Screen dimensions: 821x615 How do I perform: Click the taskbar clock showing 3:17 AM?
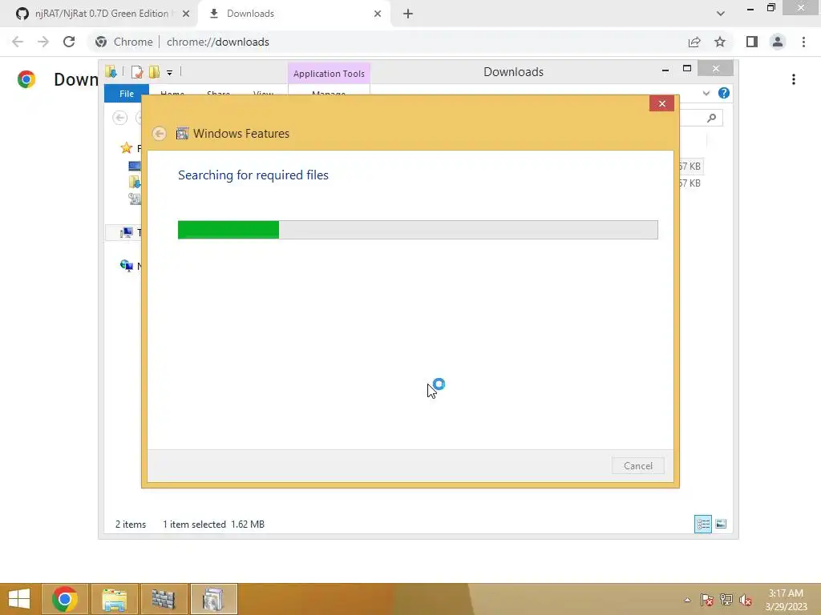pos(786,600)
